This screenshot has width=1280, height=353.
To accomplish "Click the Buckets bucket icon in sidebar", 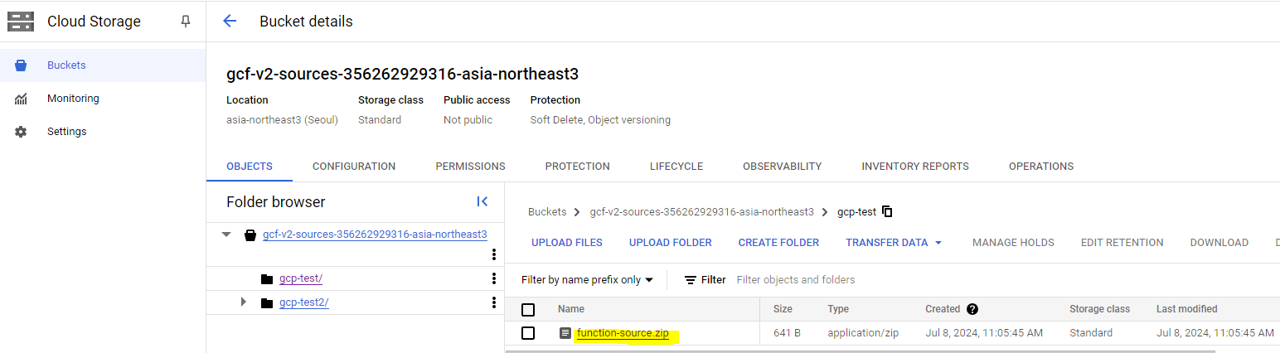I will [x=21, y=65].
